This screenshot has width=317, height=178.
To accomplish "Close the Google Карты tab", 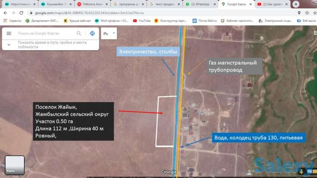I will [x=250, y=4].
